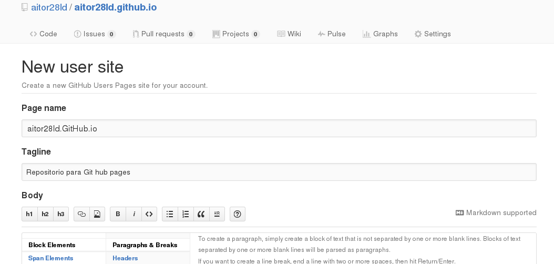Insert an h1 heading in the body
This screenshot has height=264, width=554.
29,214
